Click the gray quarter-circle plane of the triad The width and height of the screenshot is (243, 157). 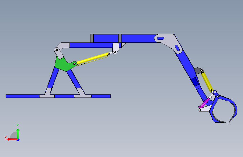coord(14,135)
